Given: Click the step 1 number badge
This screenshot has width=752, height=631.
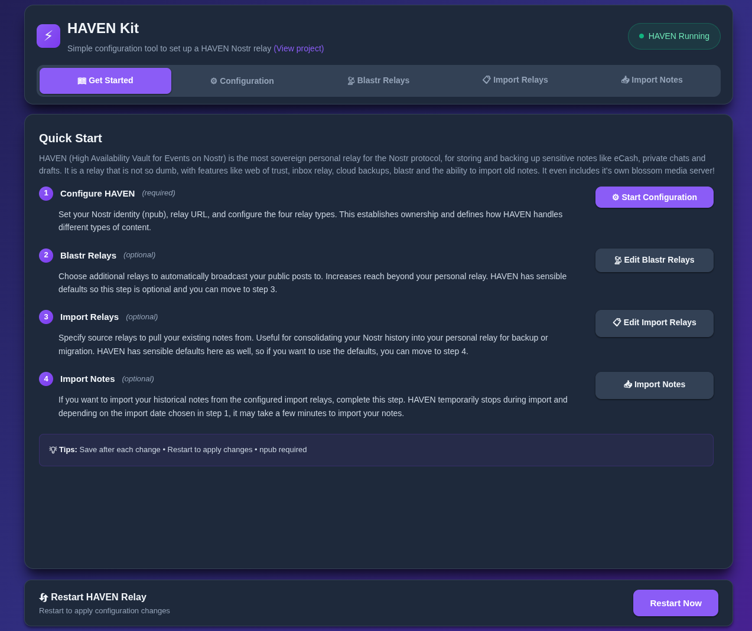Looking at the screenshot, I should [46, 194].
